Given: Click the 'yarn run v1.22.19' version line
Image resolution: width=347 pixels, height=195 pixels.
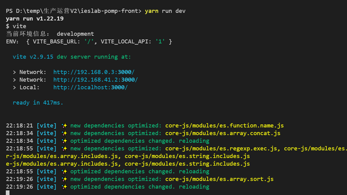Looking at the screenshot, I should coord(34,18).
